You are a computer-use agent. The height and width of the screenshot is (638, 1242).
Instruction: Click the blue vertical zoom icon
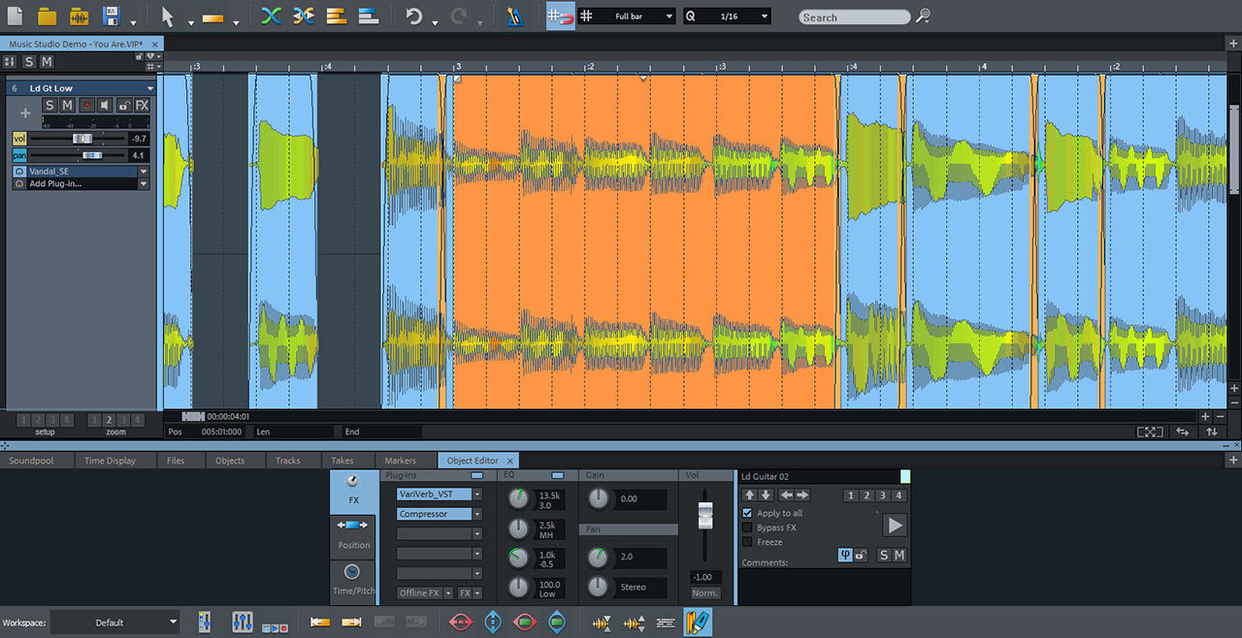coord(492,622)
